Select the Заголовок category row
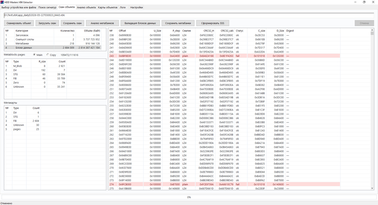Viewport: 378px width, 205px height. 53,35
